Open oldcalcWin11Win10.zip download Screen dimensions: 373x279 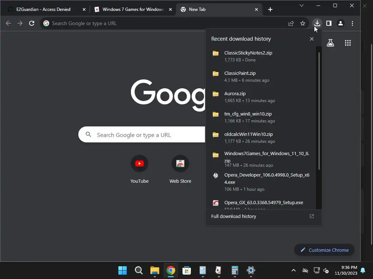tap(261, 138)
